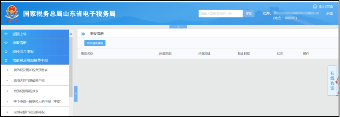Click the double-arrow icon beside 申报清册 heading
The height and width of the screenshot is (117, 340).
point(83,34)
